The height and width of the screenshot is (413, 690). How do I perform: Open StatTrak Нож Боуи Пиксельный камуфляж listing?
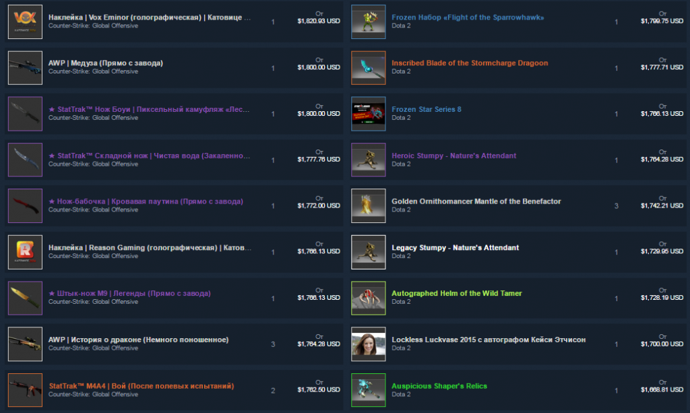click(149, 109)
